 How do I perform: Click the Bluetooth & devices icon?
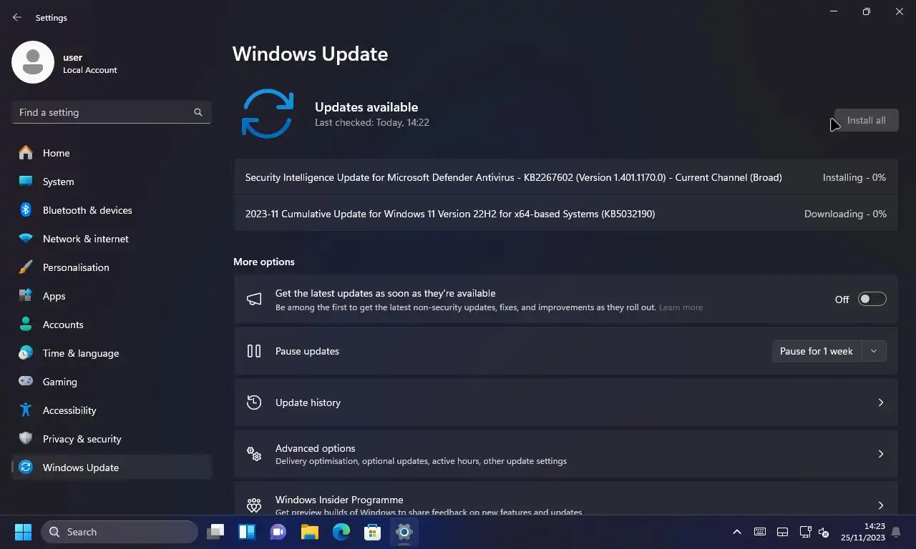pyautogui.click(x=26, y=210)
